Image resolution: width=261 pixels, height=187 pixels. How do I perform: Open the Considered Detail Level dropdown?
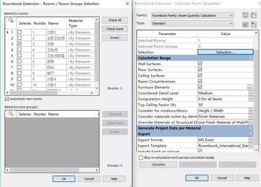coord(251,93)
